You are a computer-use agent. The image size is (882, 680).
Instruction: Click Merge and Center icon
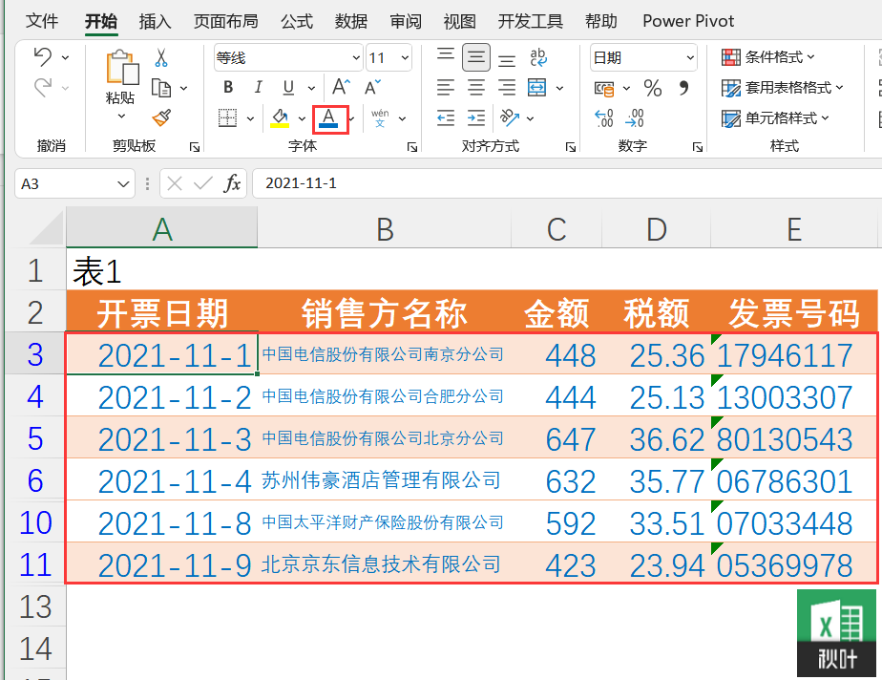click(x=536, y=87)
